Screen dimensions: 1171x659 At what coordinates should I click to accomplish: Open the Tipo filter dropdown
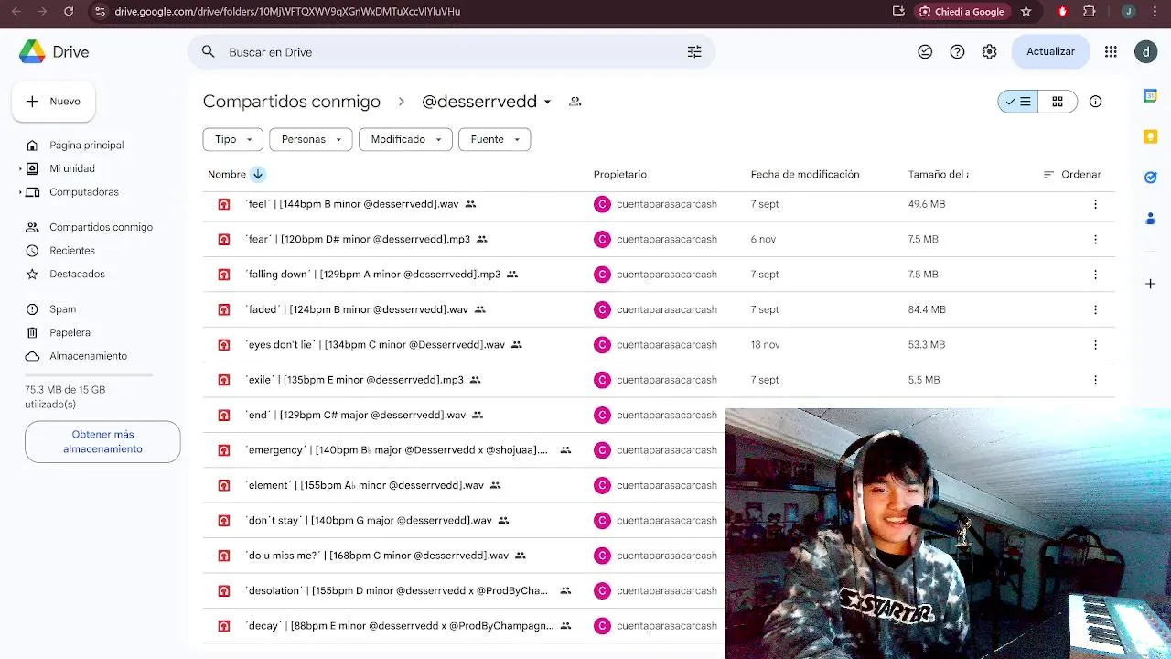point(233,139)
